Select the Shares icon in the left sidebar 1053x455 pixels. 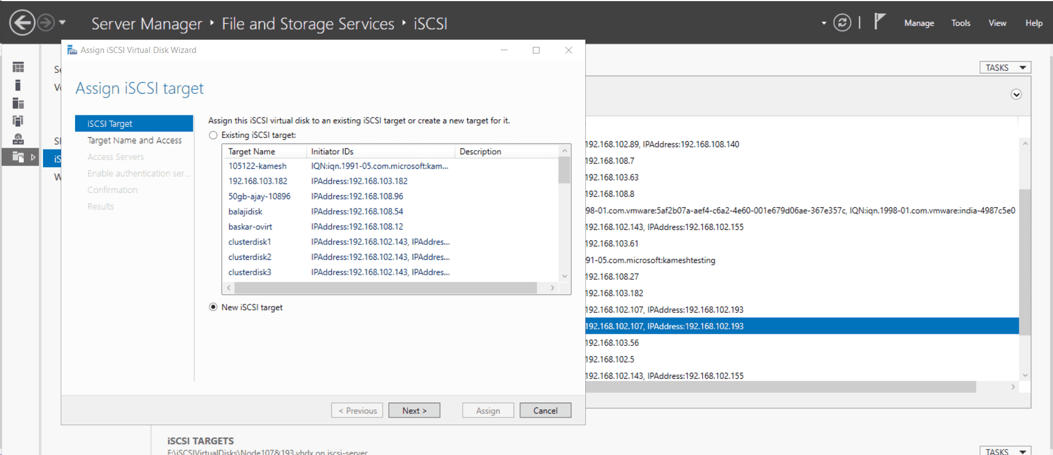click(18, 139)
